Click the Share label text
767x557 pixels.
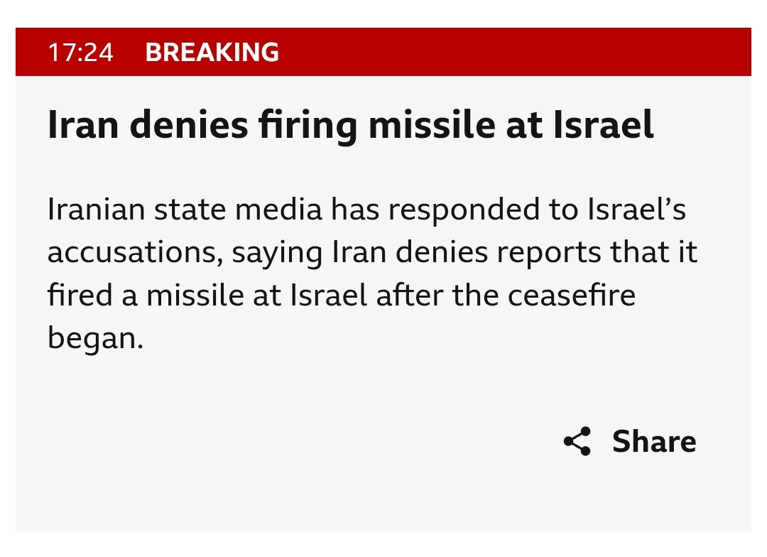[x=654, y=441]
